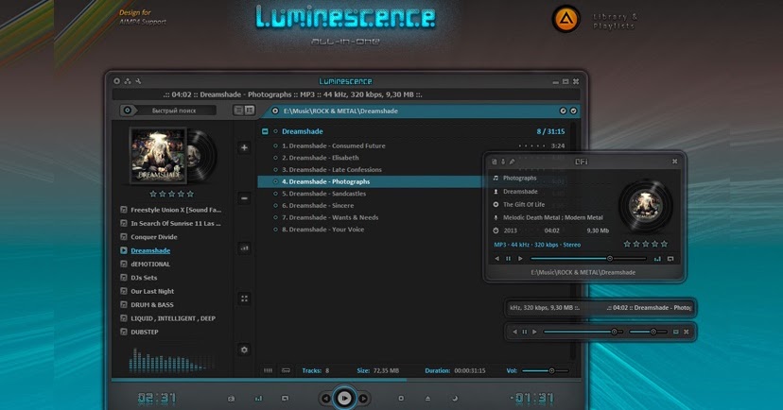Click the quick search round button
This screenshot has height=410, width=783.
pos(128,111)
